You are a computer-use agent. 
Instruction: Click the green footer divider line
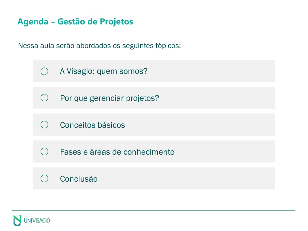(154, 210)
